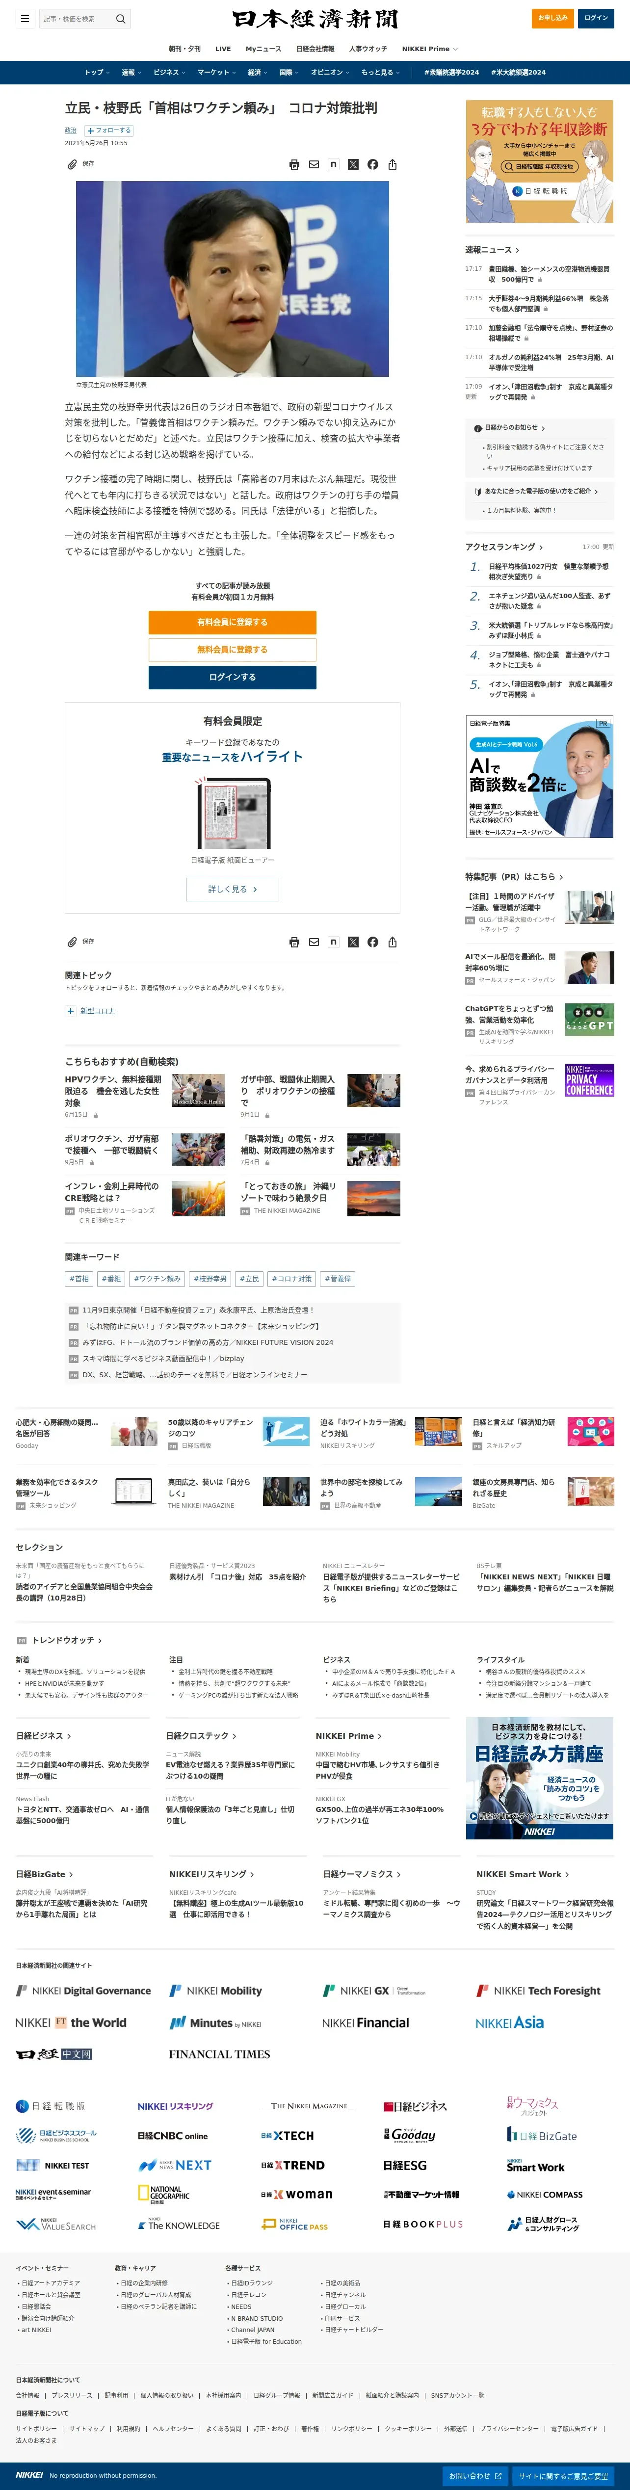630x2490 pixels.
Task: Open the LIVE menu item
Action: point(223,49)
